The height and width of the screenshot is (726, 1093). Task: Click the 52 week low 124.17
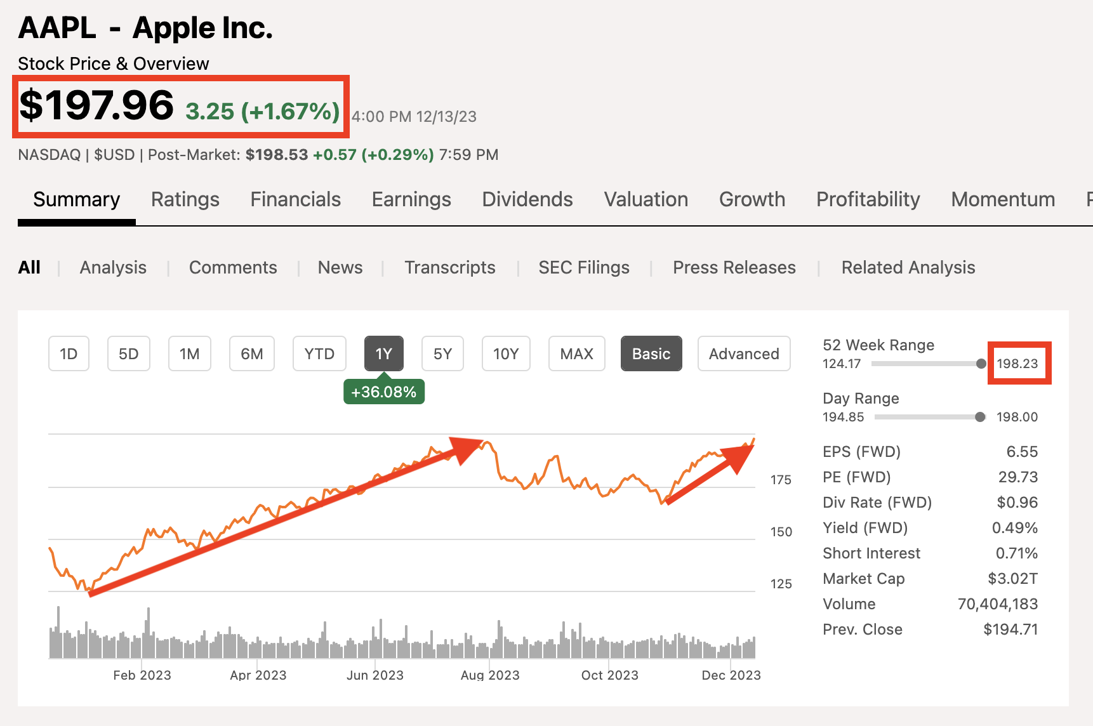click(x=842, y=364)
